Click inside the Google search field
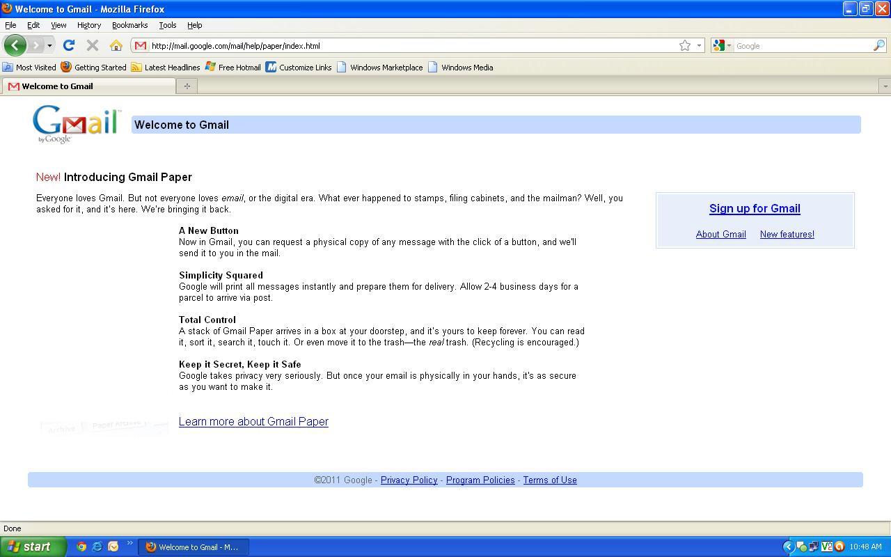The height and width of the screenshot is (557, 891). 801,45
